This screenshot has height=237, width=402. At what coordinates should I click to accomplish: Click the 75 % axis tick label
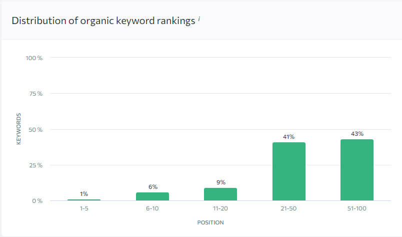click(x=36, y=94)
